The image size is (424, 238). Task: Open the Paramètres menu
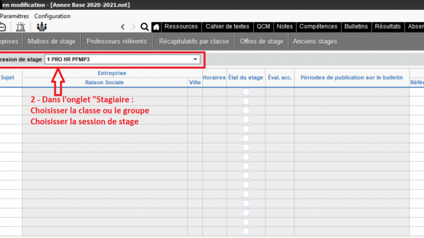pos(15,16)
